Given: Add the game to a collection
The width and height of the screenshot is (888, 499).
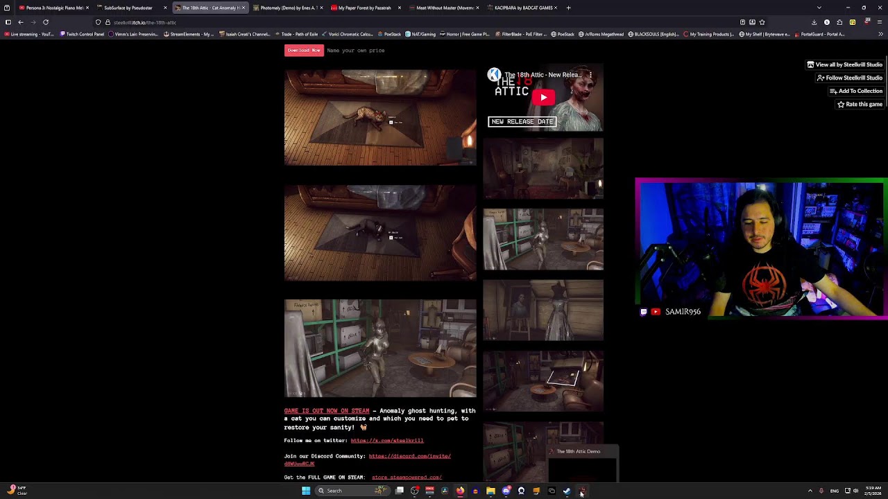Looking at the screenshot, I should click(x=855, y=91).
